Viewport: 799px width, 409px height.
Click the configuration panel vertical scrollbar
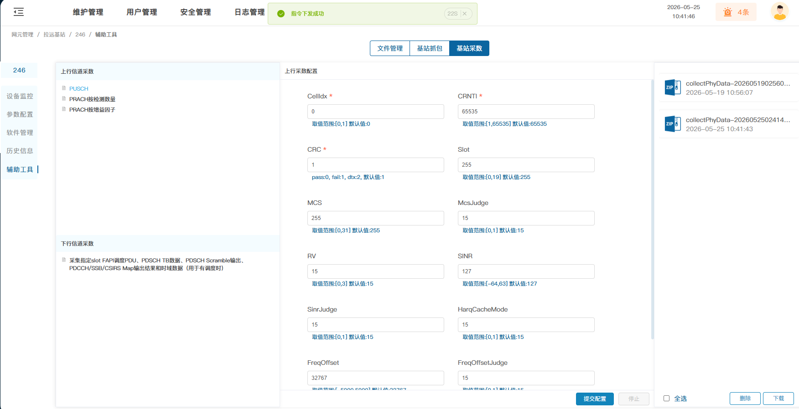tap(652, 210)
